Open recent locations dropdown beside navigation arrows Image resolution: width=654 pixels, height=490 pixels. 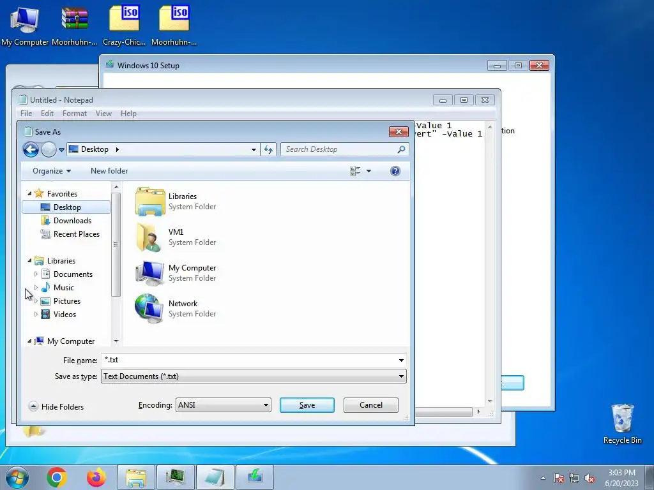tap(61, 149)
